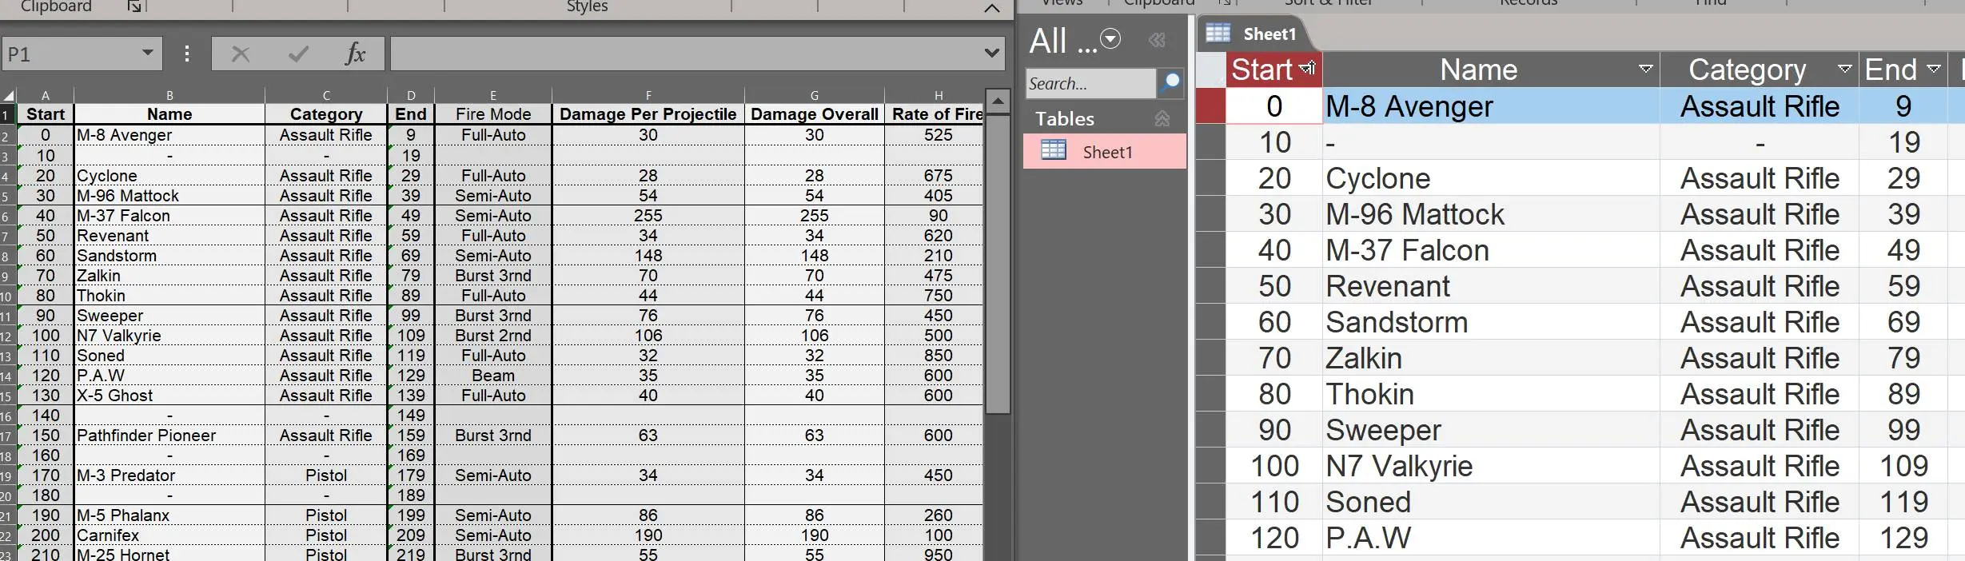Select the 'X-5 Ghost' cell in Excel
Viewport: 1965px width, 561px height.
tap(169, 396)
